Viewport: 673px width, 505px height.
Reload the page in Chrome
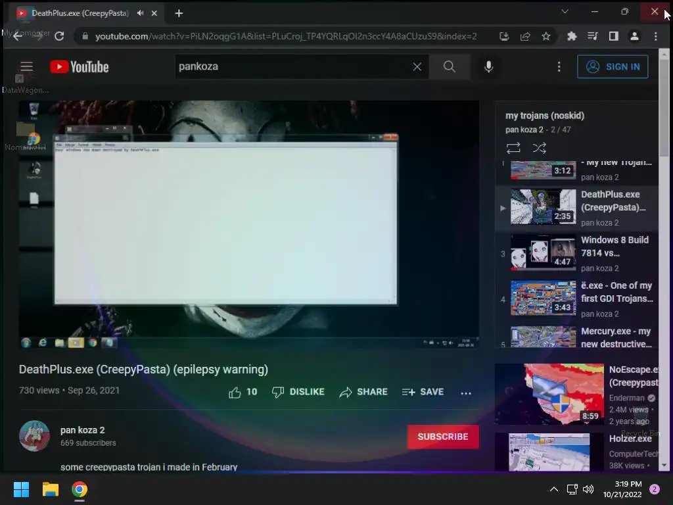[60, 36]
